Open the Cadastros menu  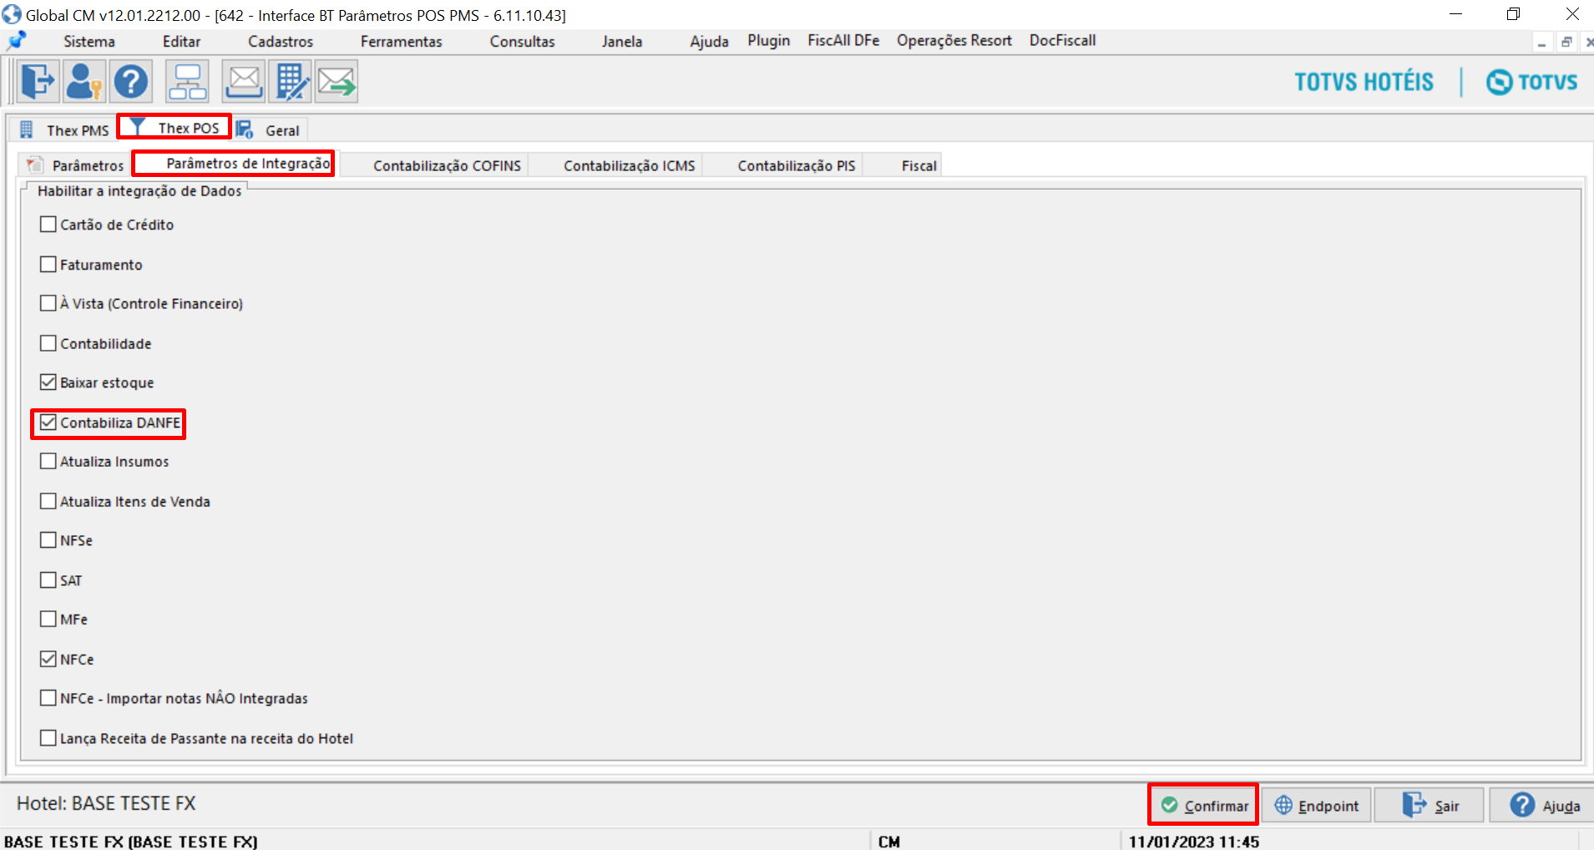point(281,41)
